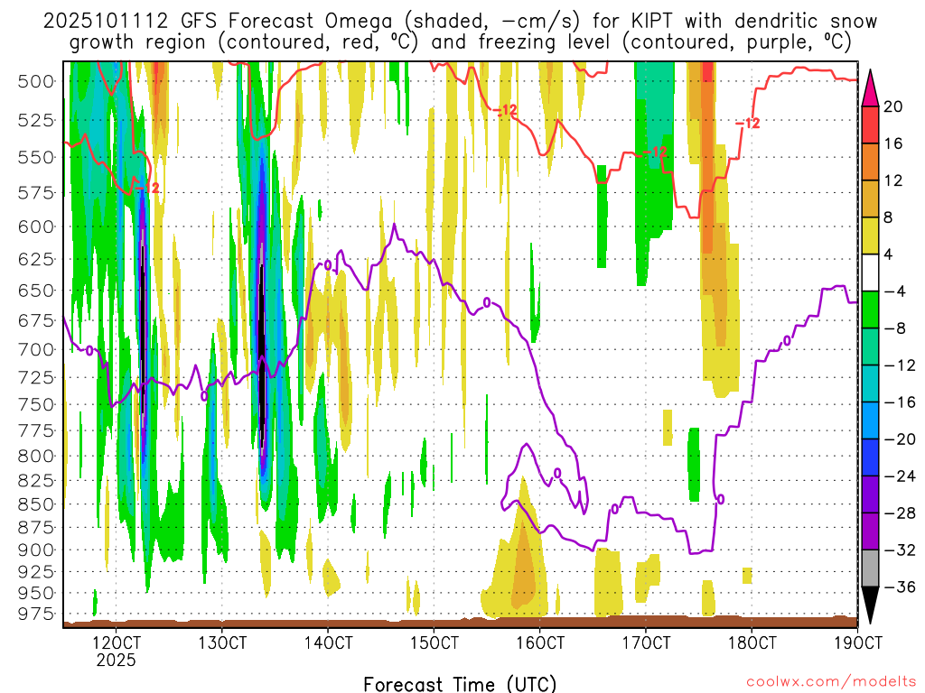Click the black downward arrow below colorbar
The width and height of the screenshot is (925, 693).
(870, 605)
